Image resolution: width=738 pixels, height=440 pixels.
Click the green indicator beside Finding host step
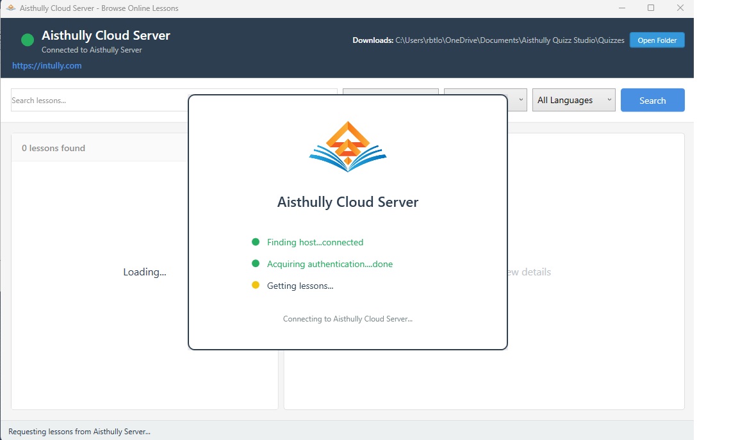(255, 242)
